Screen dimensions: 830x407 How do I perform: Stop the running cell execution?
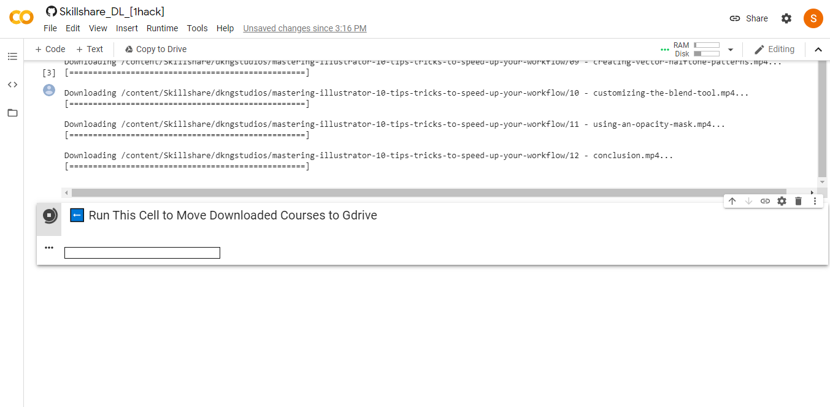pyautogui.click(x=49, y=215)
